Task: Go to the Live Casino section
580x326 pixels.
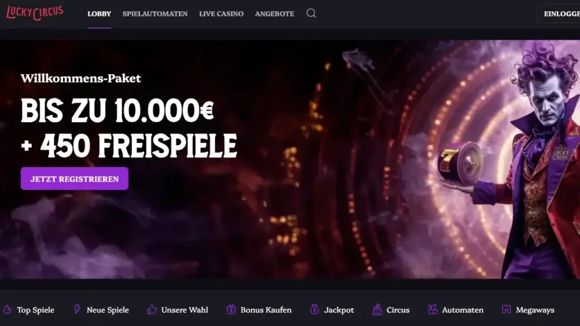Action: (221, 14)
